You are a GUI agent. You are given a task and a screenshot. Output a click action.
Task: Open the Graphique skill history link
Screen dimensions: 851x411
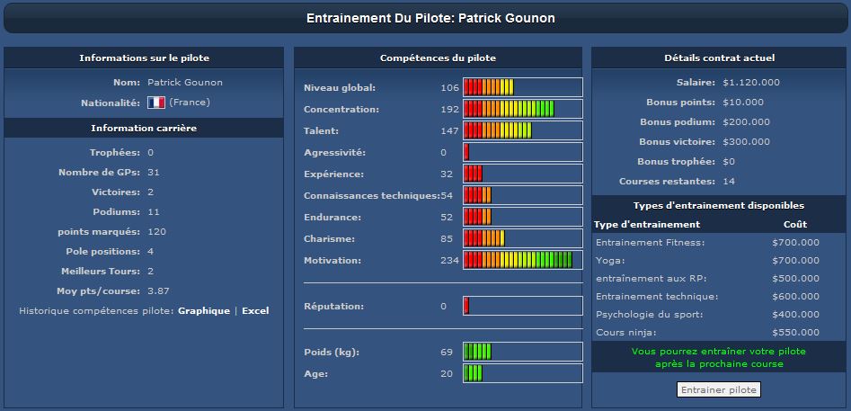click(x=204, y=311)
